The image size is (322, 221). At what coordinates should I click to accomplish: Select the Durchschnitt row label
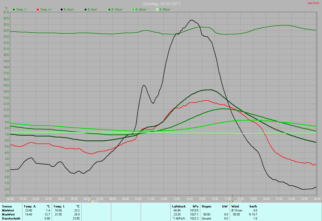tap(11, 218)
